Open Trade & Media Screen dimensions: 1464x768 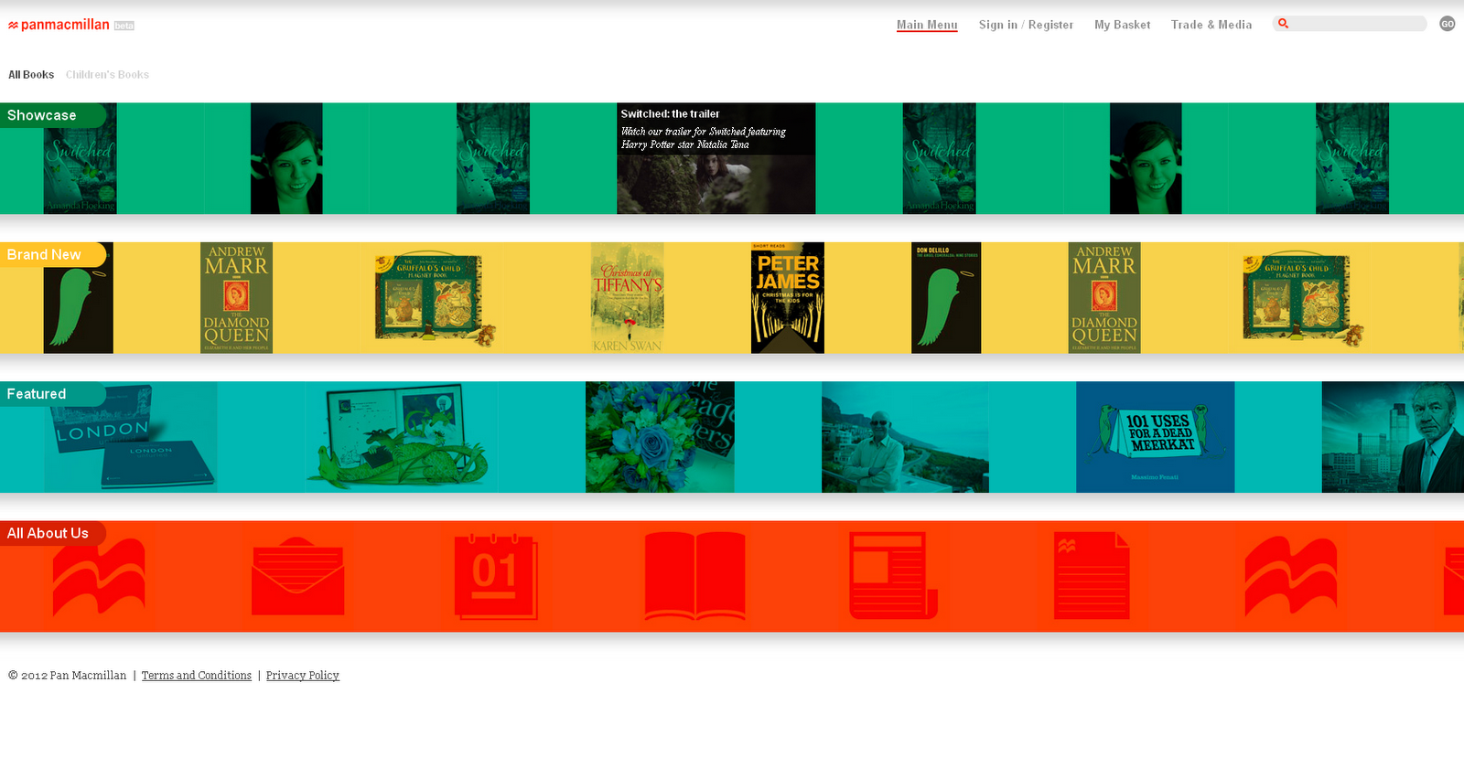1211,25
